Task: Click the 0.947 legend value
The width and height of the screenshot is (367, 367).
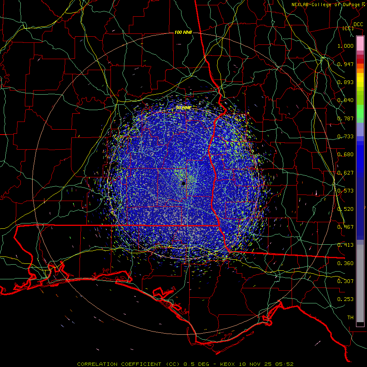Action: tap(345, 64)
